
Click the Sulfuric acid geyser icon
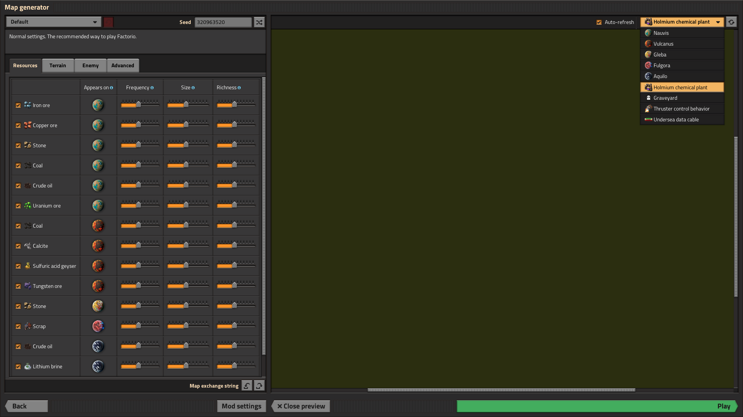(27, 266)
